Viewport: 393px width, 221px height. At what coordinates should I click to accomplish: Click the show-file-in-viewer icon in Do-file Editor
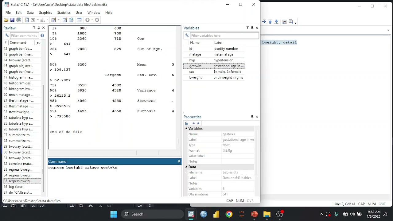pyautogui.click(x=284, y=22)
